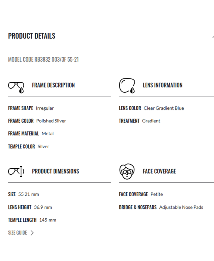Click the 36.9 mm lens height value
214x261 pixels.
pyautogui.click(x=43, y=207)
